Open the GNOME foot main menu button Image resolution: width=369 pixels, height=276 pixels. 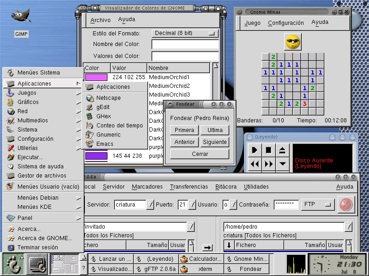point(13,264)
